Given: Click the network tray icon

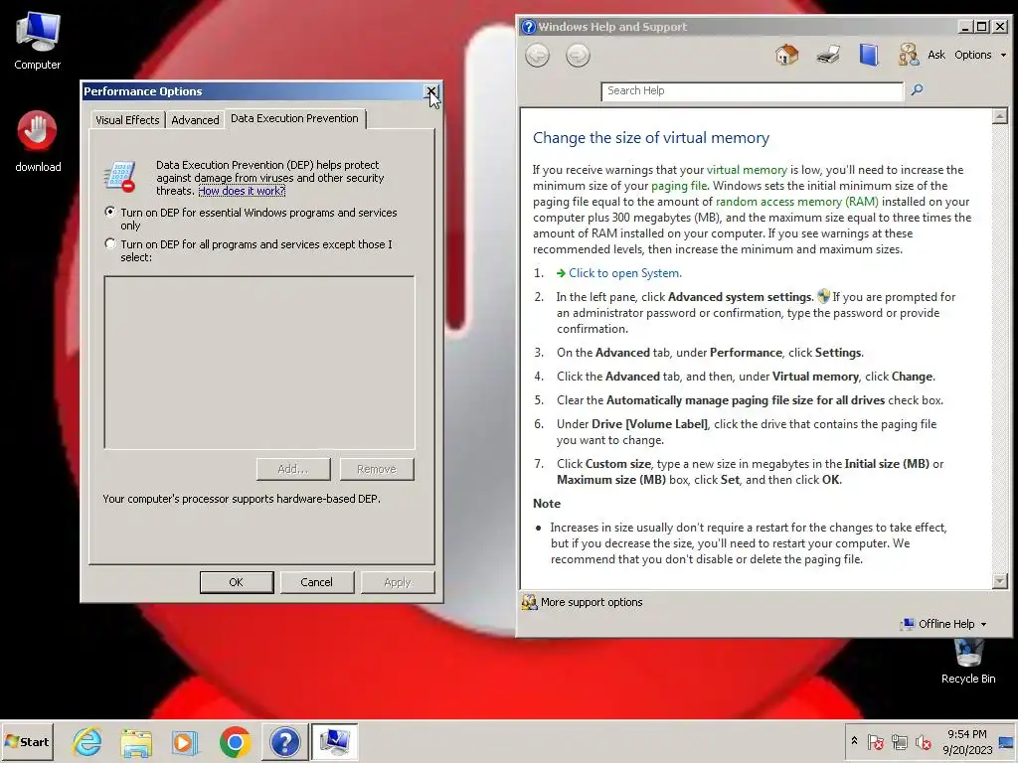Looking at the screenshot, I should pyautogui.click(x=899, y=741).
